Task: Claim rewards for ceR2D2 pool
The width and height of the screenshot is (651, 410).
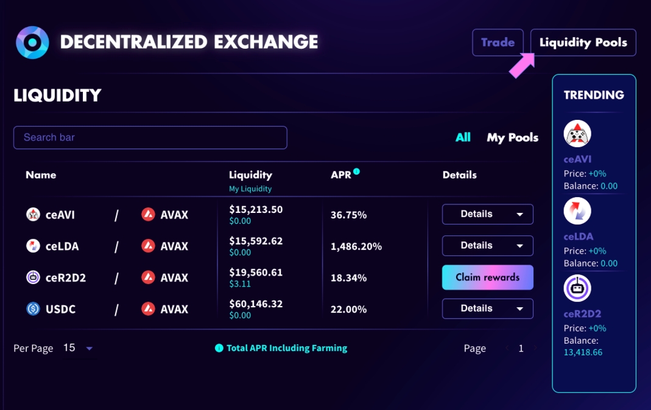Action: click(x=487, y=277)
